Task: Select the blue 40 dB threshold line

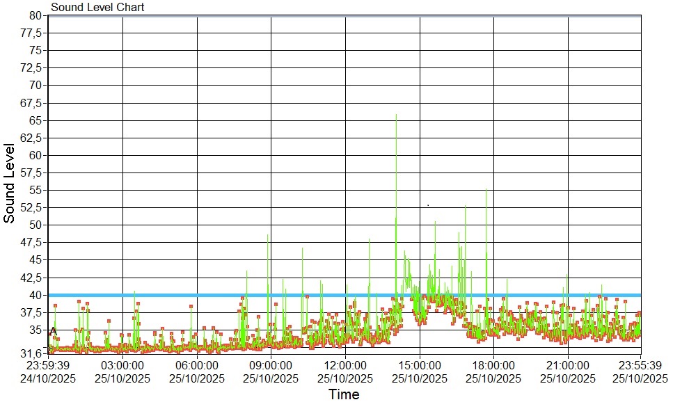Action: 209,295
